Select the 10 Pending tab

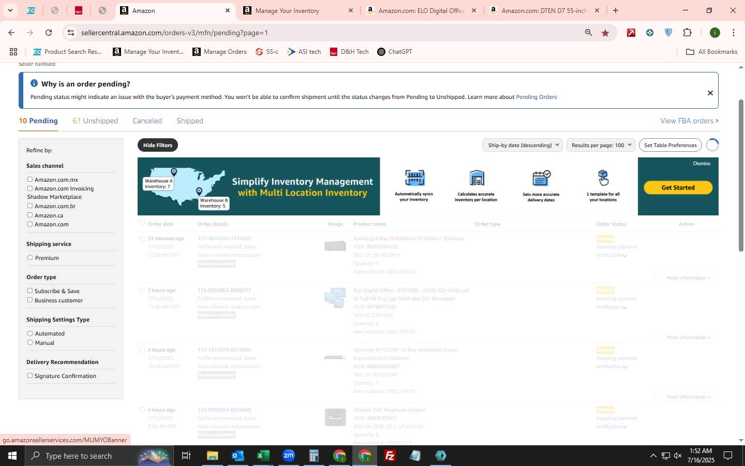coord(38,121)
